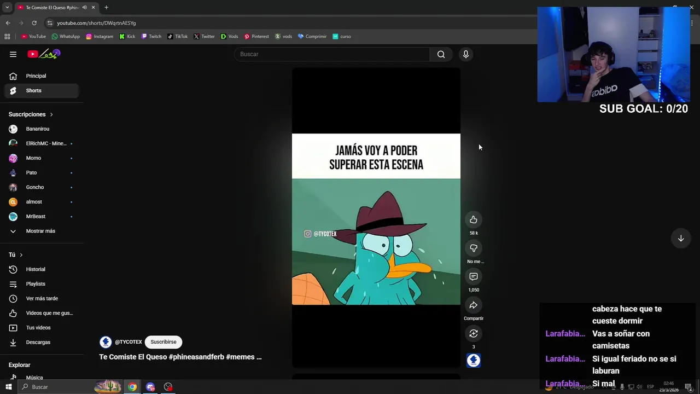The image size is (700, 394).
Task: Click the short video player
Action: (376, 217)
